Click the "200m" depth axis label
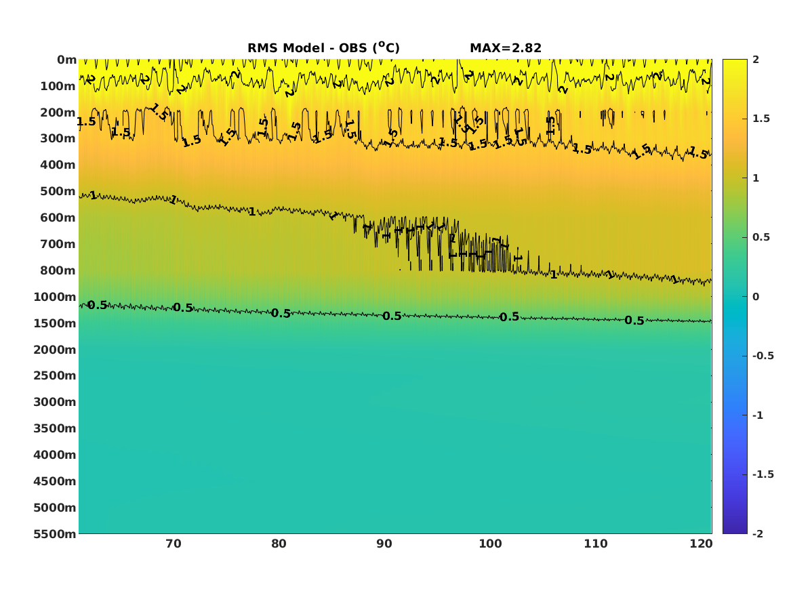The height and width of the screenshot is (593, 791). 58,113
